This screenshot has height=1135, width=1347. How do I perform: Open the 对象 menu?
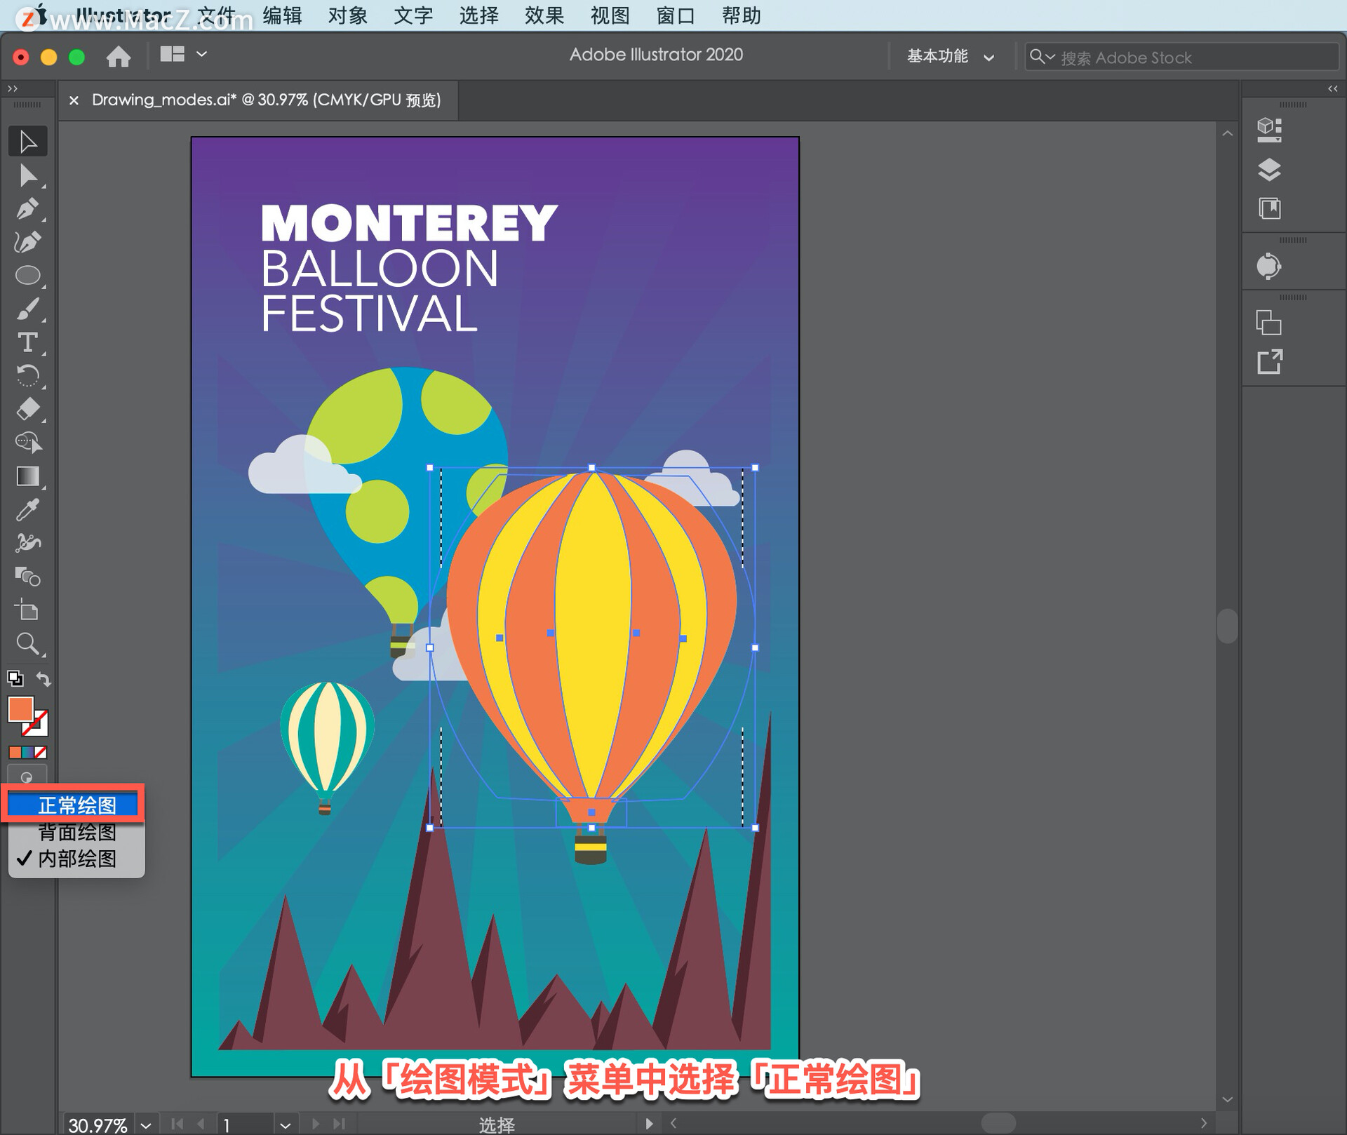point(347,15)
